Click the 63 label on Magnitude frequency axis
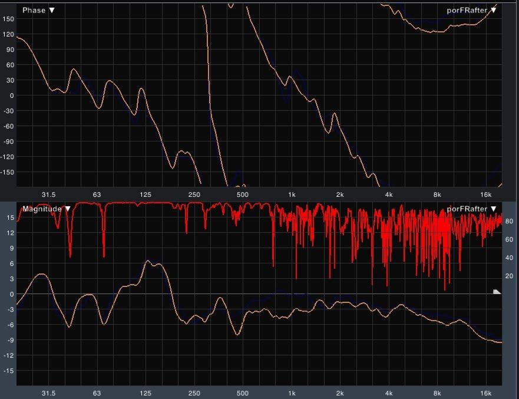Viewport: 519px width, 399px height. (97, 393)
